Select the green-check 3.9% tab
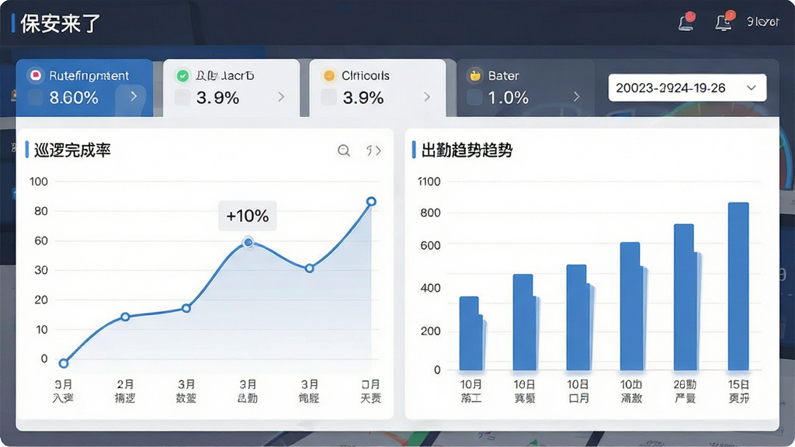 pos(231,88)
